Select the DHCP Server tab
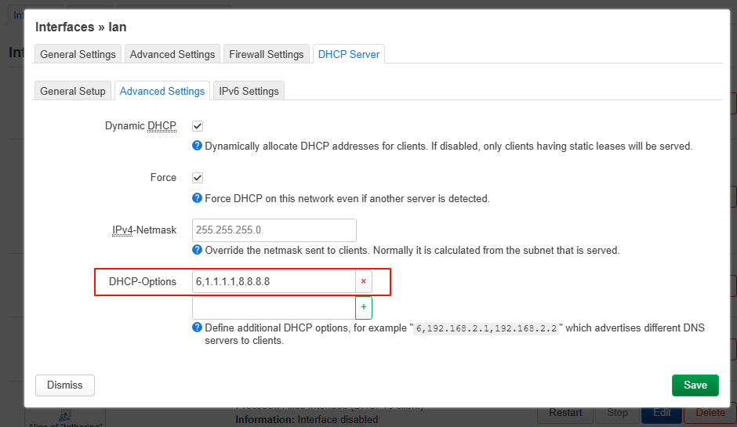This screenshot has width=737, height=427. 349,54
